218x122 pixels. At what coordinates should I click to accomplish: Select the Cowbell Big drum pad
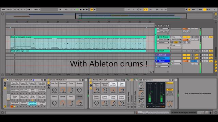42,103
